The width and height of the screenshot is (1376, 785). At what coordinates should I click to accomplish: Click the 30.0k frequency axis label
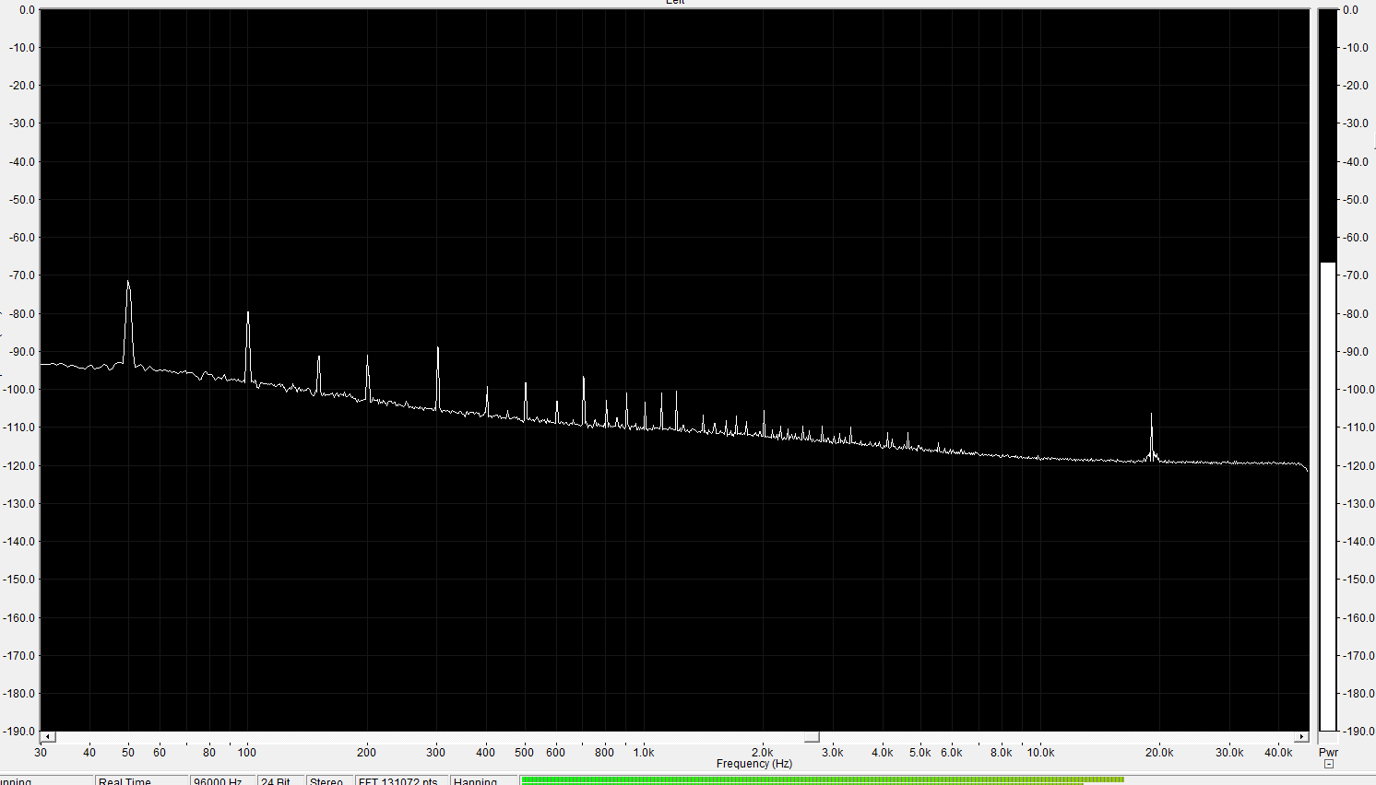(x=1229, y=753)
